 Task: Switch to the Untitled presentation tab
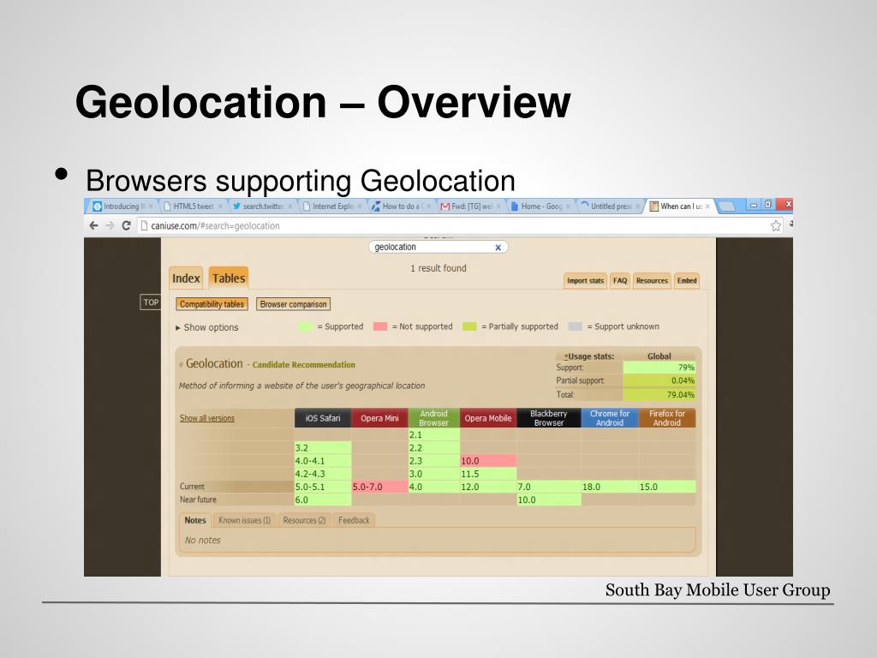[610, 206]
